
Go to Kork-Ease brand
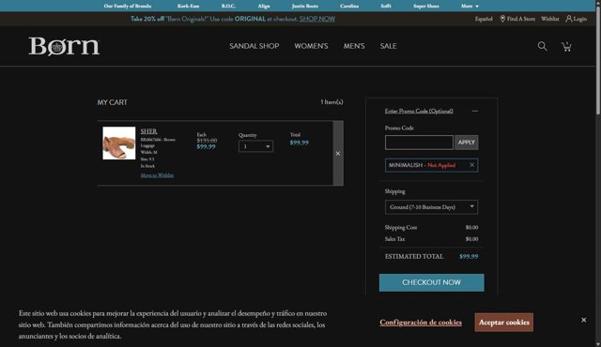click(188, 7)
